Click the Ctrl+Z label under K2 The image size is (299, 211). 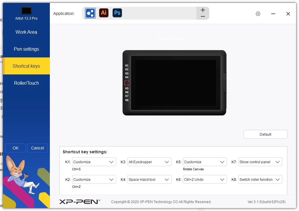76,187
